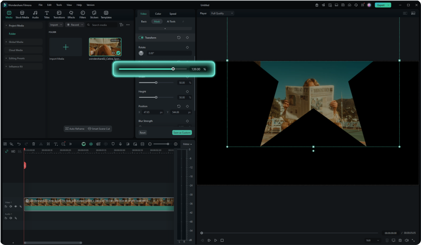Expand the Editing Presets section
This screenshot has height=245, width=421.
coord(6,58)
